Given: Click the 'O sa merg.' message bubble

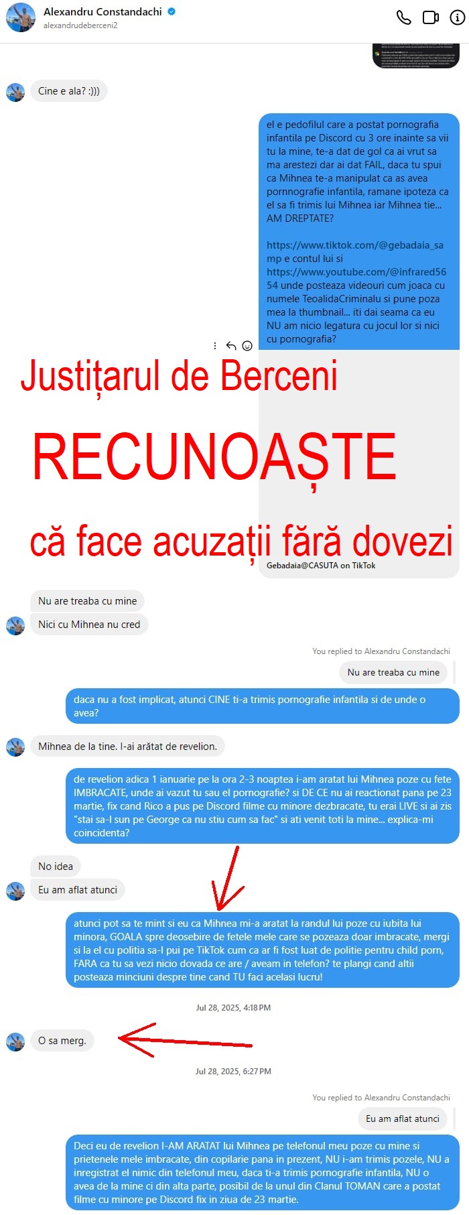Looking at the screenshot, I should 62,1041.
